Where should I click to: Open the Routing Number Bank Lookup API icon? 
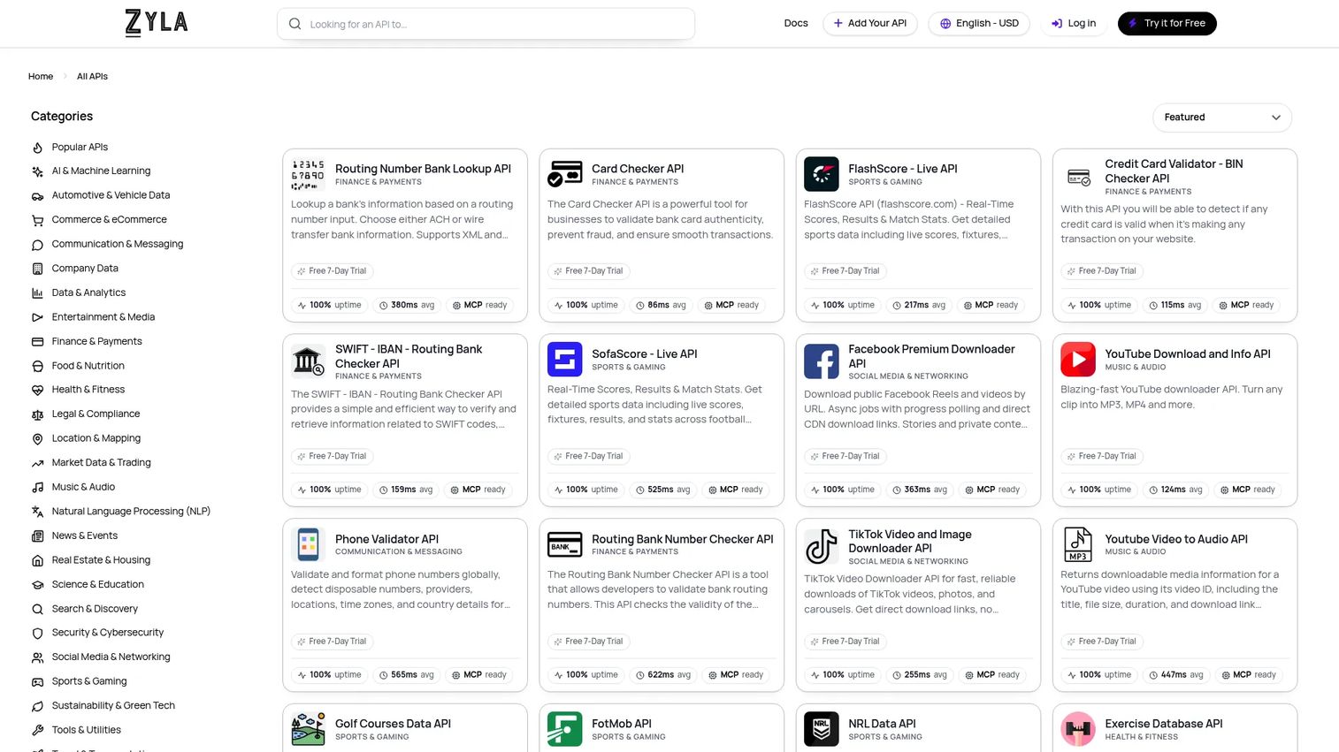coord(308,175)
